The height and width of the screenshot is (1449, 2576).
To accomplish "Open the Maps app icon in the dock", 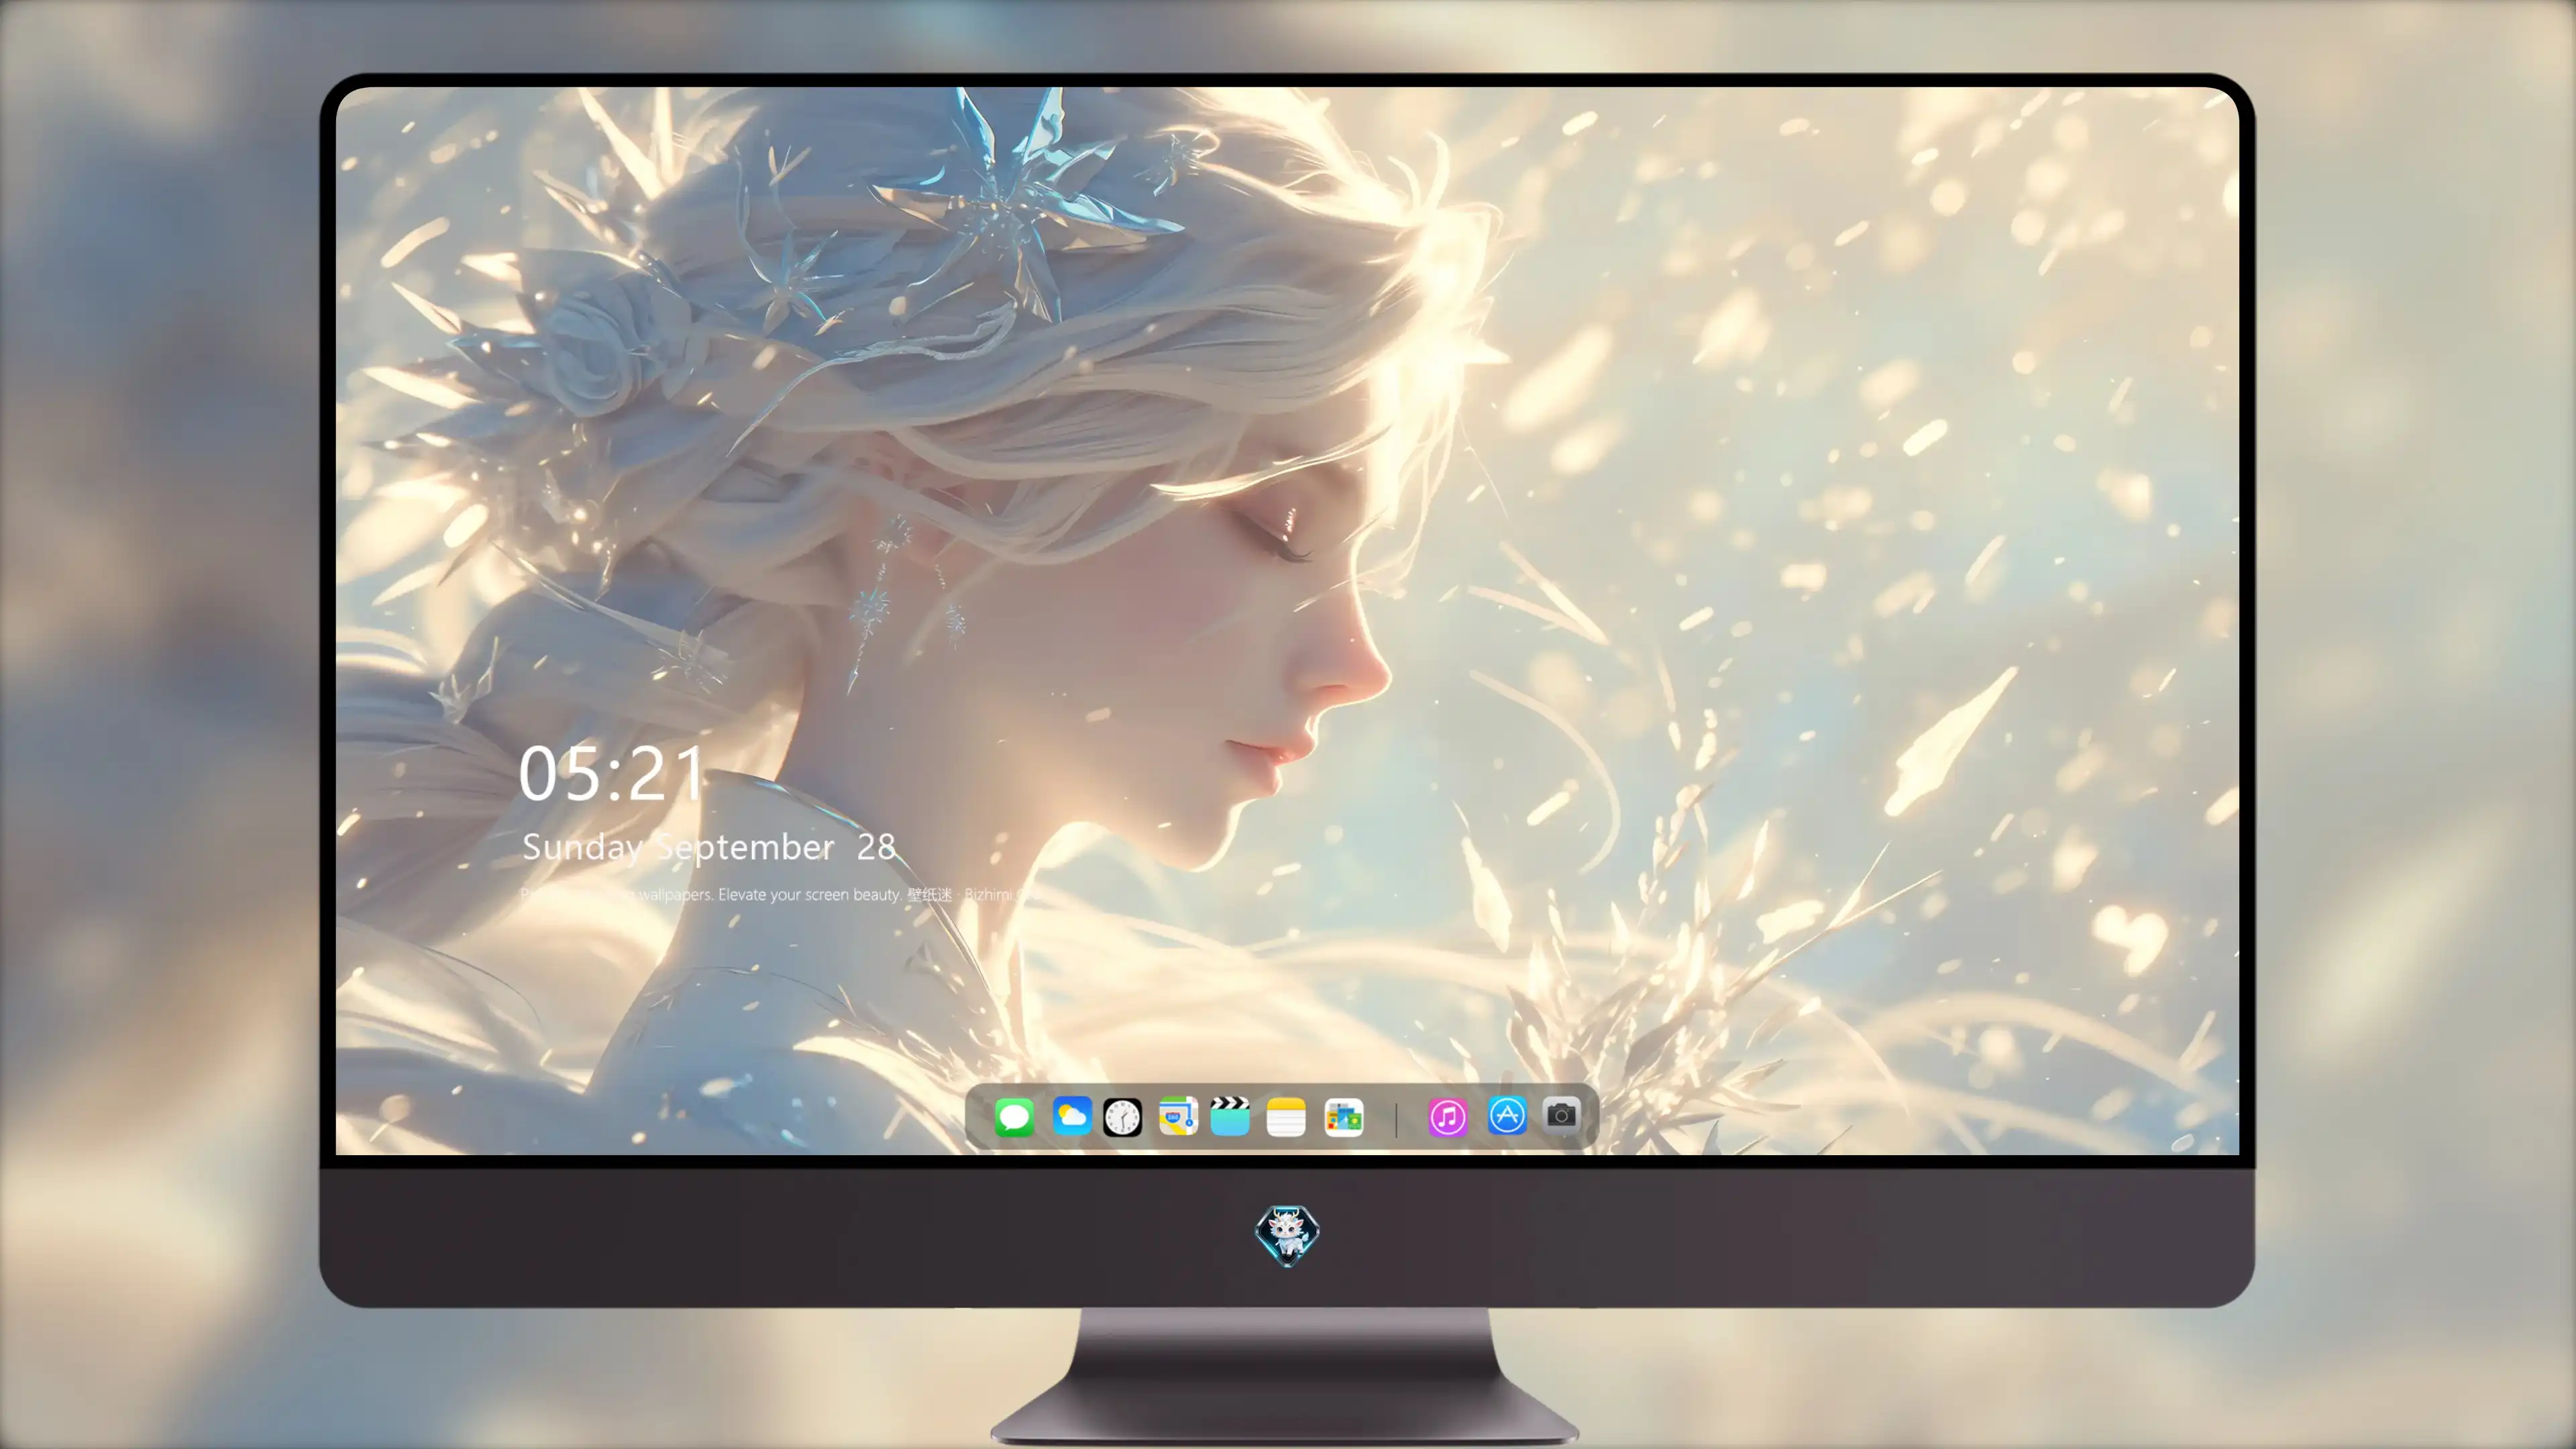I will (x=1178, y=1116).
